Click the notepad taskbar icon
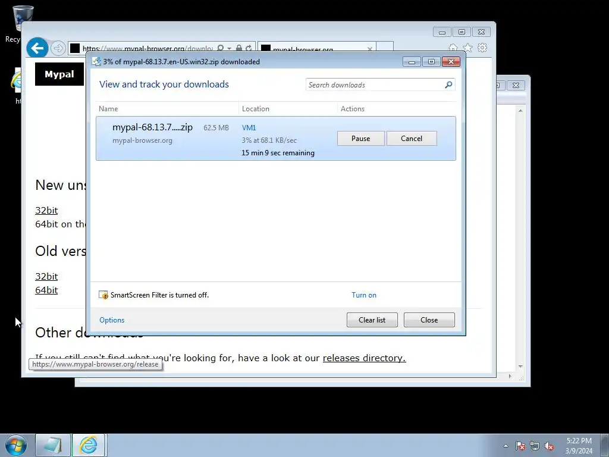The width and height of the screenshot is (609, 457). point(53,445)
